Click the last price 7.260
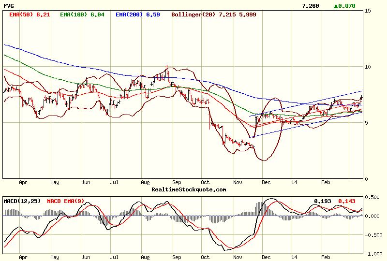 point(311,6)
